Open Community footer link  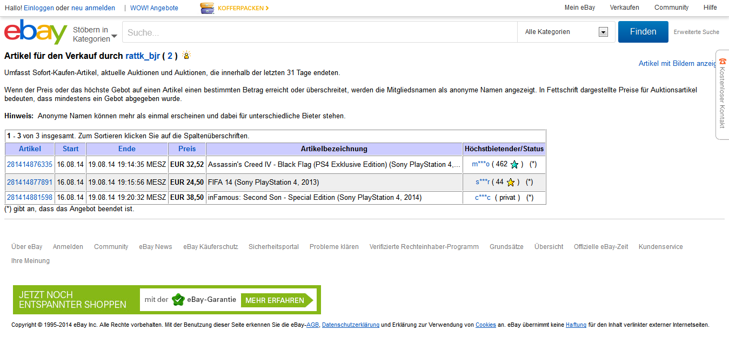pyautogui.click(x=111, y=247)
